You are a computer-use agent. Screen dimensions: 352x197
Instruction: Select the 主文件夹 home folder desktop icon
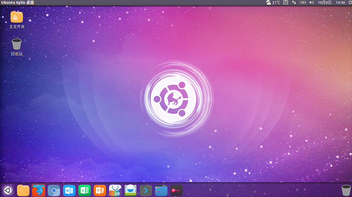point(17,18)
